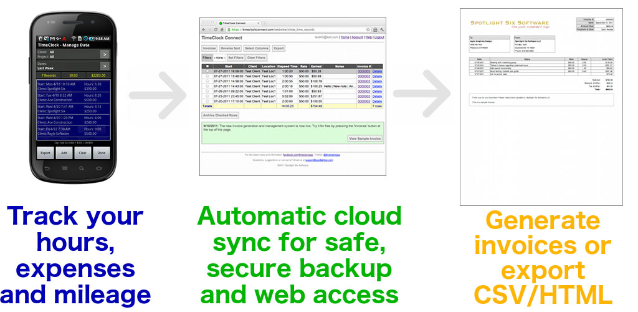The width and height of the screenshot is (638, 312).
Task: Click browser back arrow in TimeClock Connect window
Action: click(x=204, y=30)
